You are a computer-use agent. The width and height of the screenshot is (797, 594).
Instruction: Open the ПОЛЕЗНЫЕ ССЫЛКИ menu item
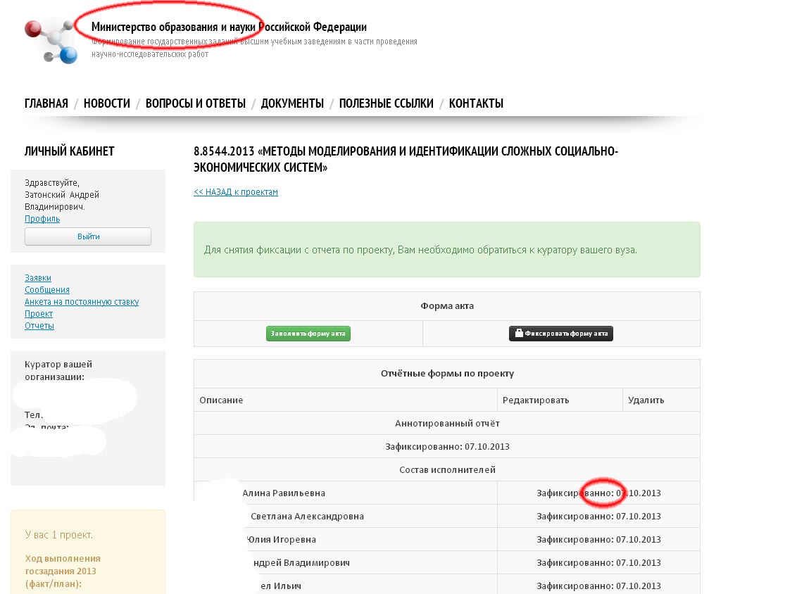tap(387, 103)
